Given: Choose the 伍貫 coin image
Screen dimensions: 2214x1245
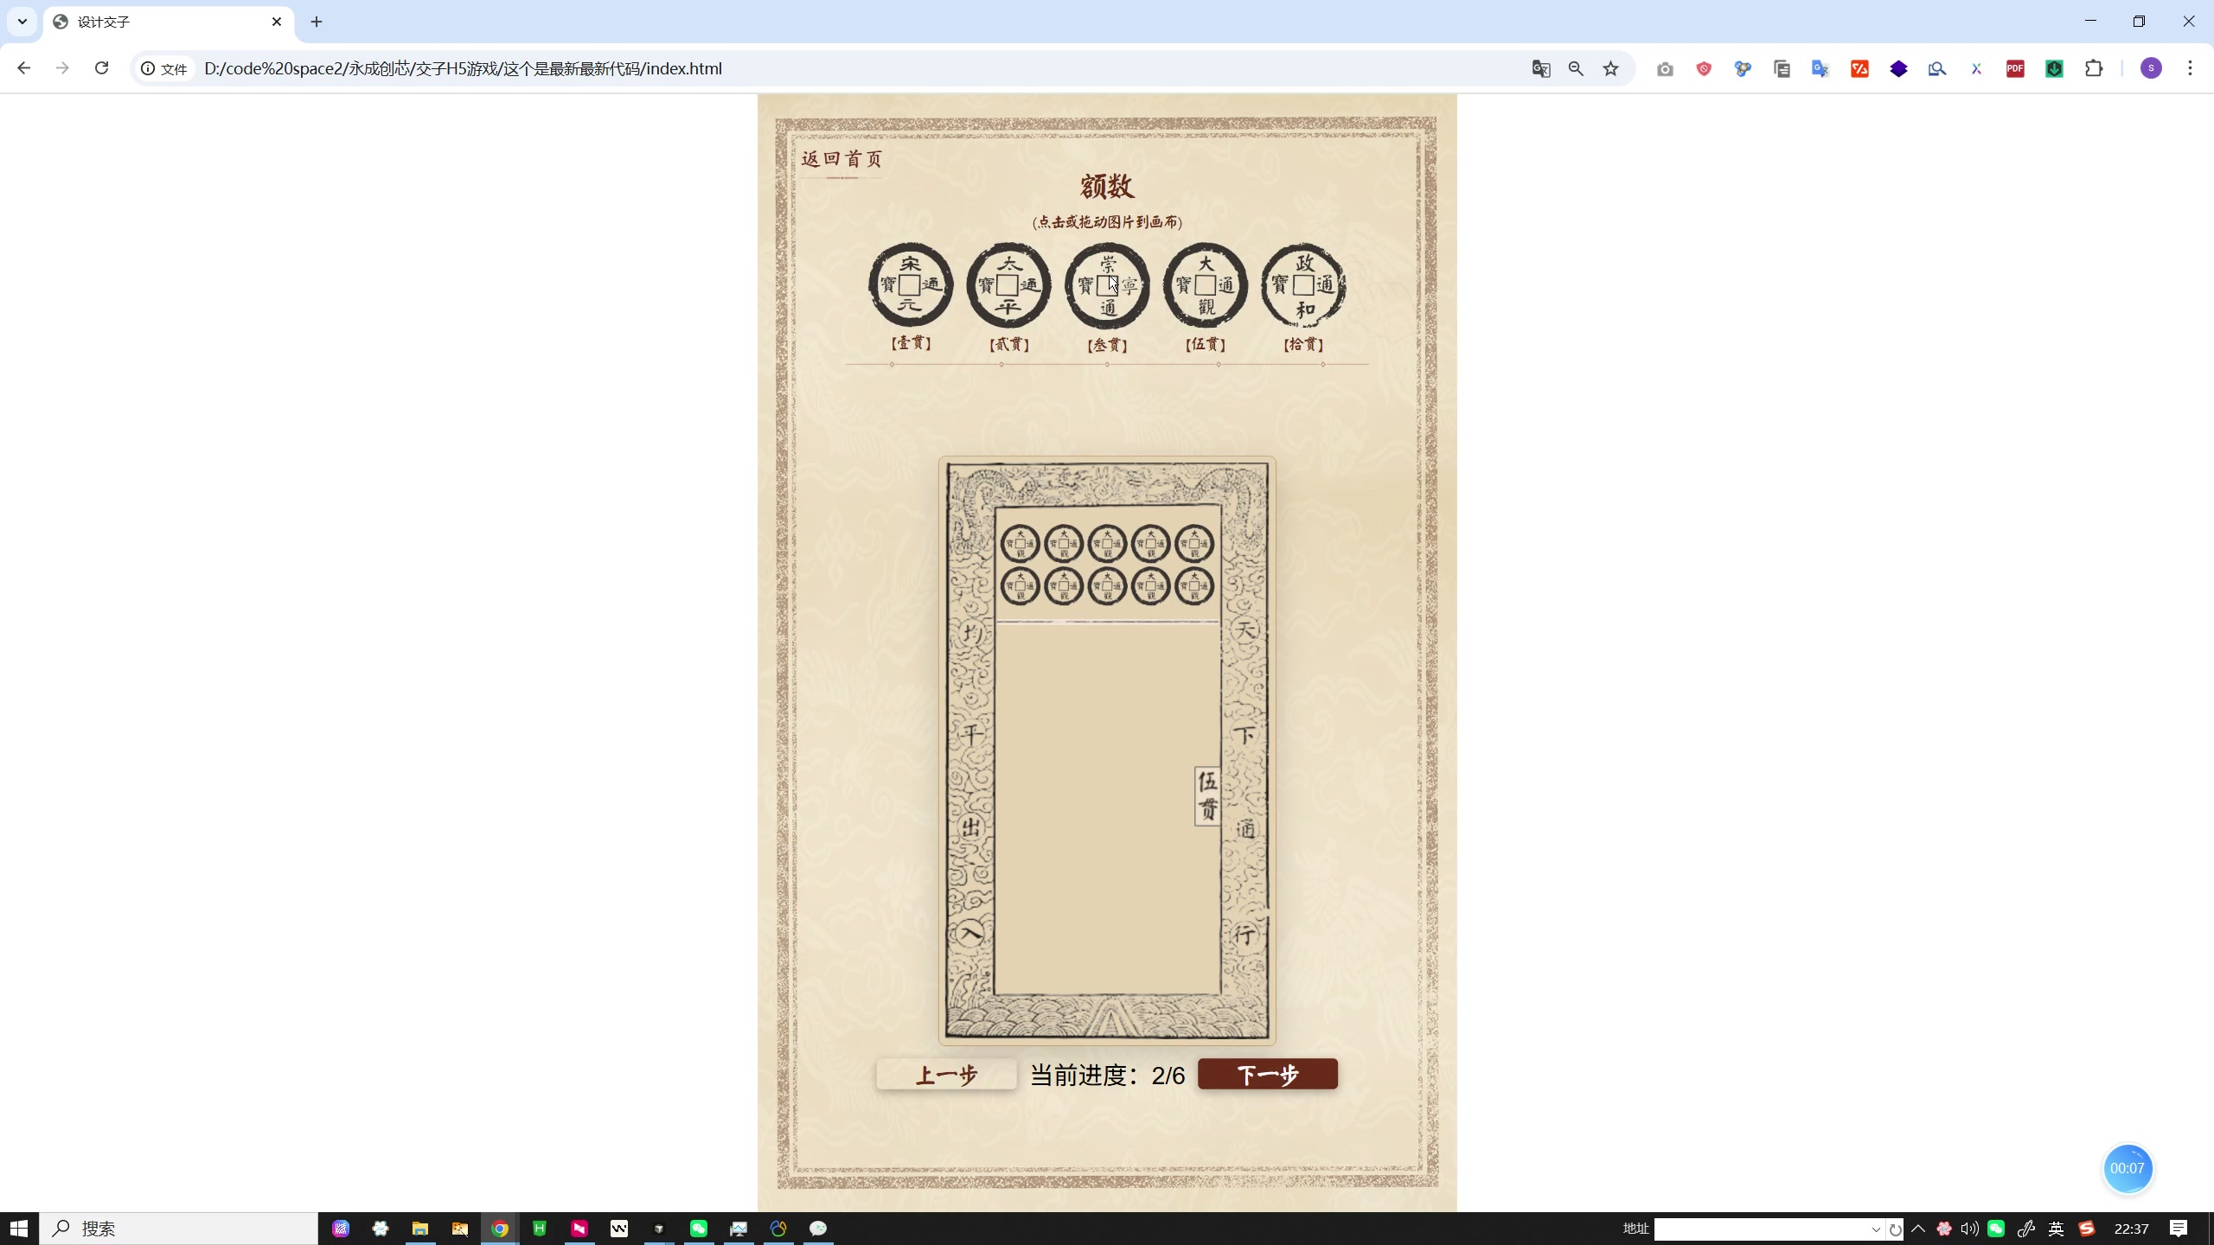Looking at the screenshot, I should point(1205,285).
